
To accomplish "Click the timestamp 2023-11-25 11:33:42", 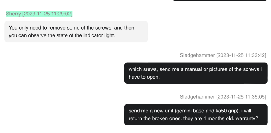I will click(241, 55).
